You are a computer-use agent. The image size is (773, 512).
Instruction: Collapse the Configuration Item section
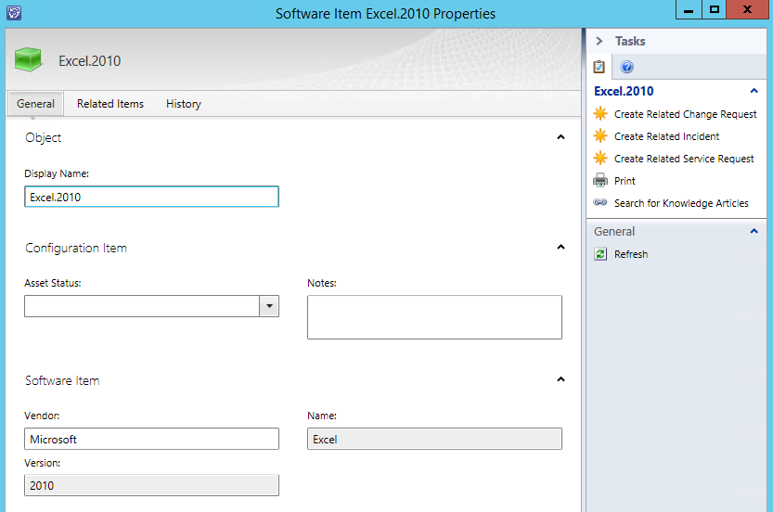click(560, 248)
